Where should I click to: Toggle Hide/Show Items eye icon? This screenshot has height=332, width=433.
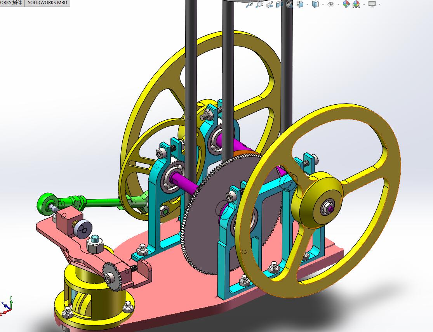[x=331, y=4]
